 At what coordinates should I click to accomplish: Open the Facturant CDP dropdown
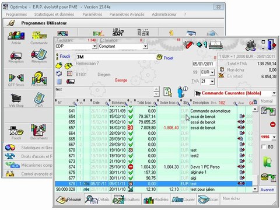point(94,46)
